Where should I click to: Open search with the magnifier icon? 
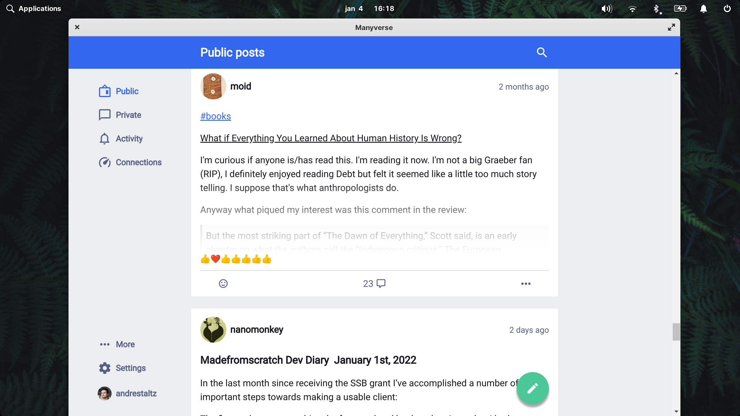tap(542, 53)
